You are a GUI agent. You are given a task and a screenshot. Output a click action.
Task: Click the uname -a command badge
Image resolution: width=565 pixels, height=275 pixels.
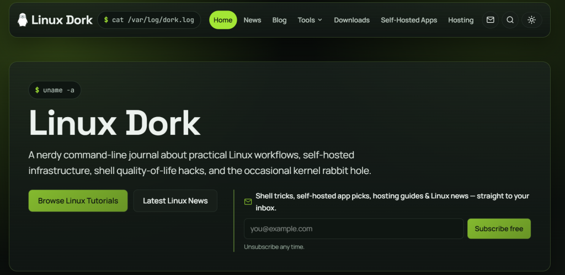point(55,90)
